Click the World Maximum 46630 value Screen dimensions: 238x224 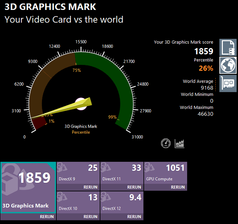click(x=205, y=114)
